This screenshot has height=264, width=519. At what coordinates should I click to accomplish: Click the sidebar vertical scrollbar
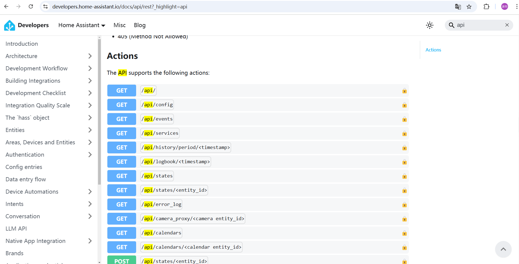99,112
